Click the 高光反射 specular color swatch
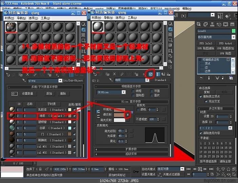 (x=119, y=120)
